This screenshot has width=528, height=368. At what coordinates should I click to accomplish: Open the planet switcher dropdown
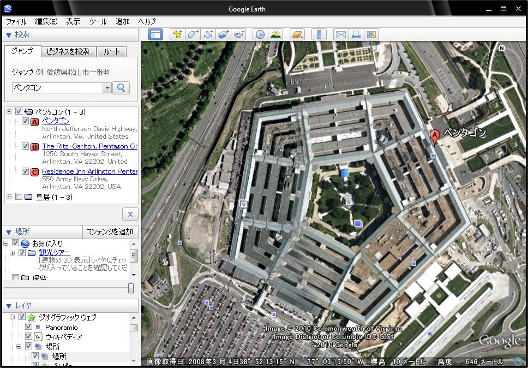tap(297, 34)
